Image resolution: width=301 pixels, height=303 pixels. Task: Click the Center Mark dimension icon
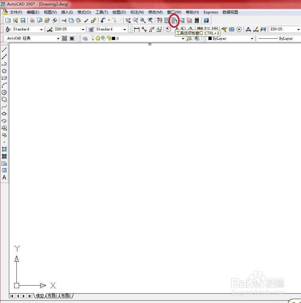pyautogui.click(x=239, y=29)
